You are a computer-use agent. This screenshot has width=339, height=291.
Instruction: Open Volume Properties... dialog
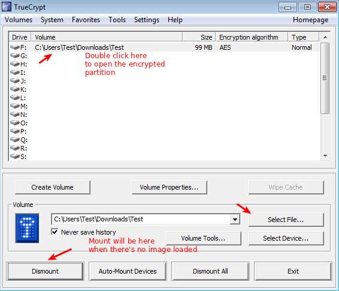tap(169, 187)
